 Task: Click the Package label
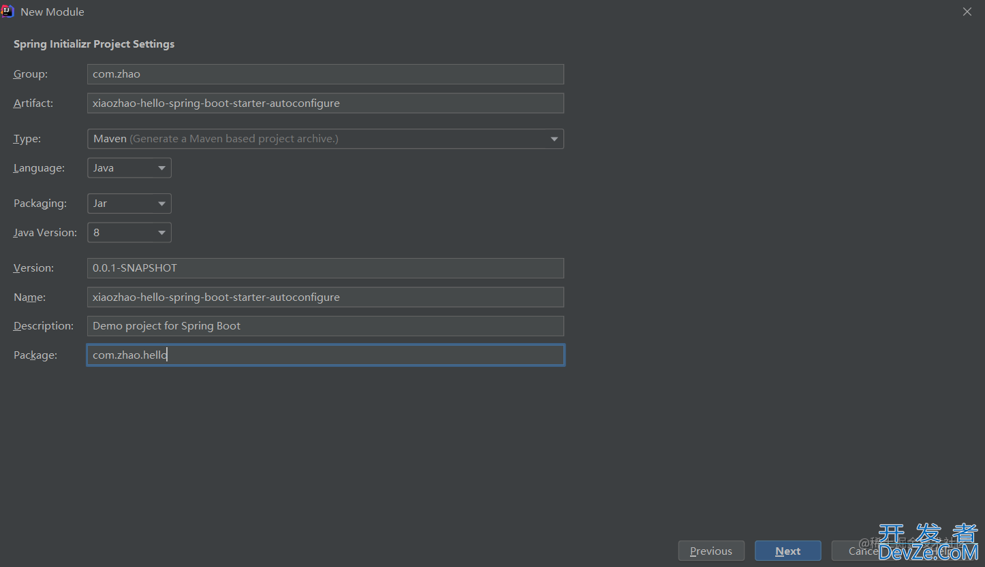tap(35, 355)
